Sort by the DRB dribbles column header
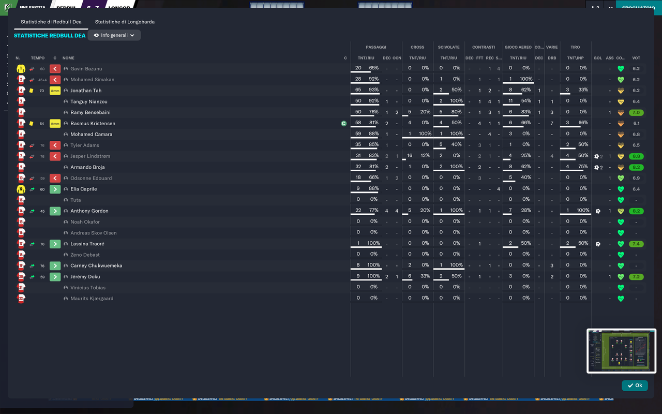The height and width of the screenshot is (414, 662). [x=552, y=58]
